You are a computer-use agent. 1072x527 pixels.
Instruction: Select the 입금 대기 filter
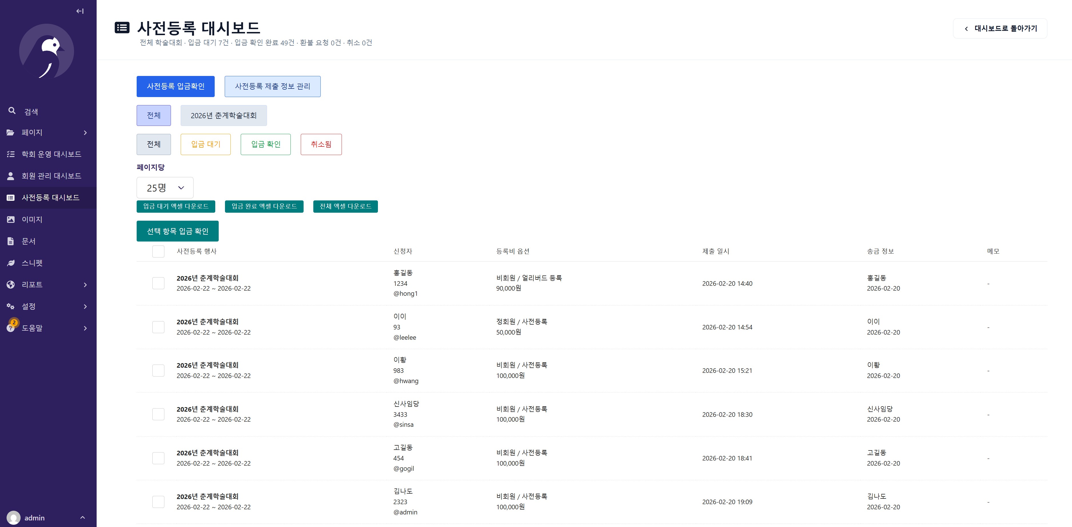[x=205, y=144]
